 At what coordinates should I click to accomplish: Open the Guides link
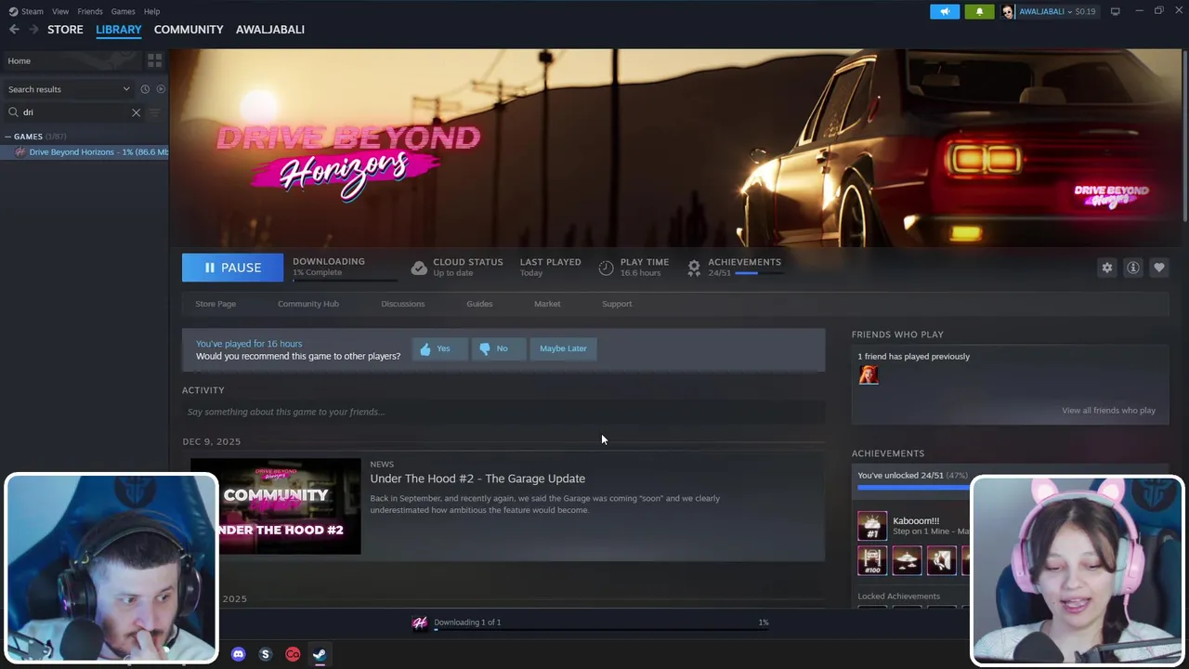(479, 304)
